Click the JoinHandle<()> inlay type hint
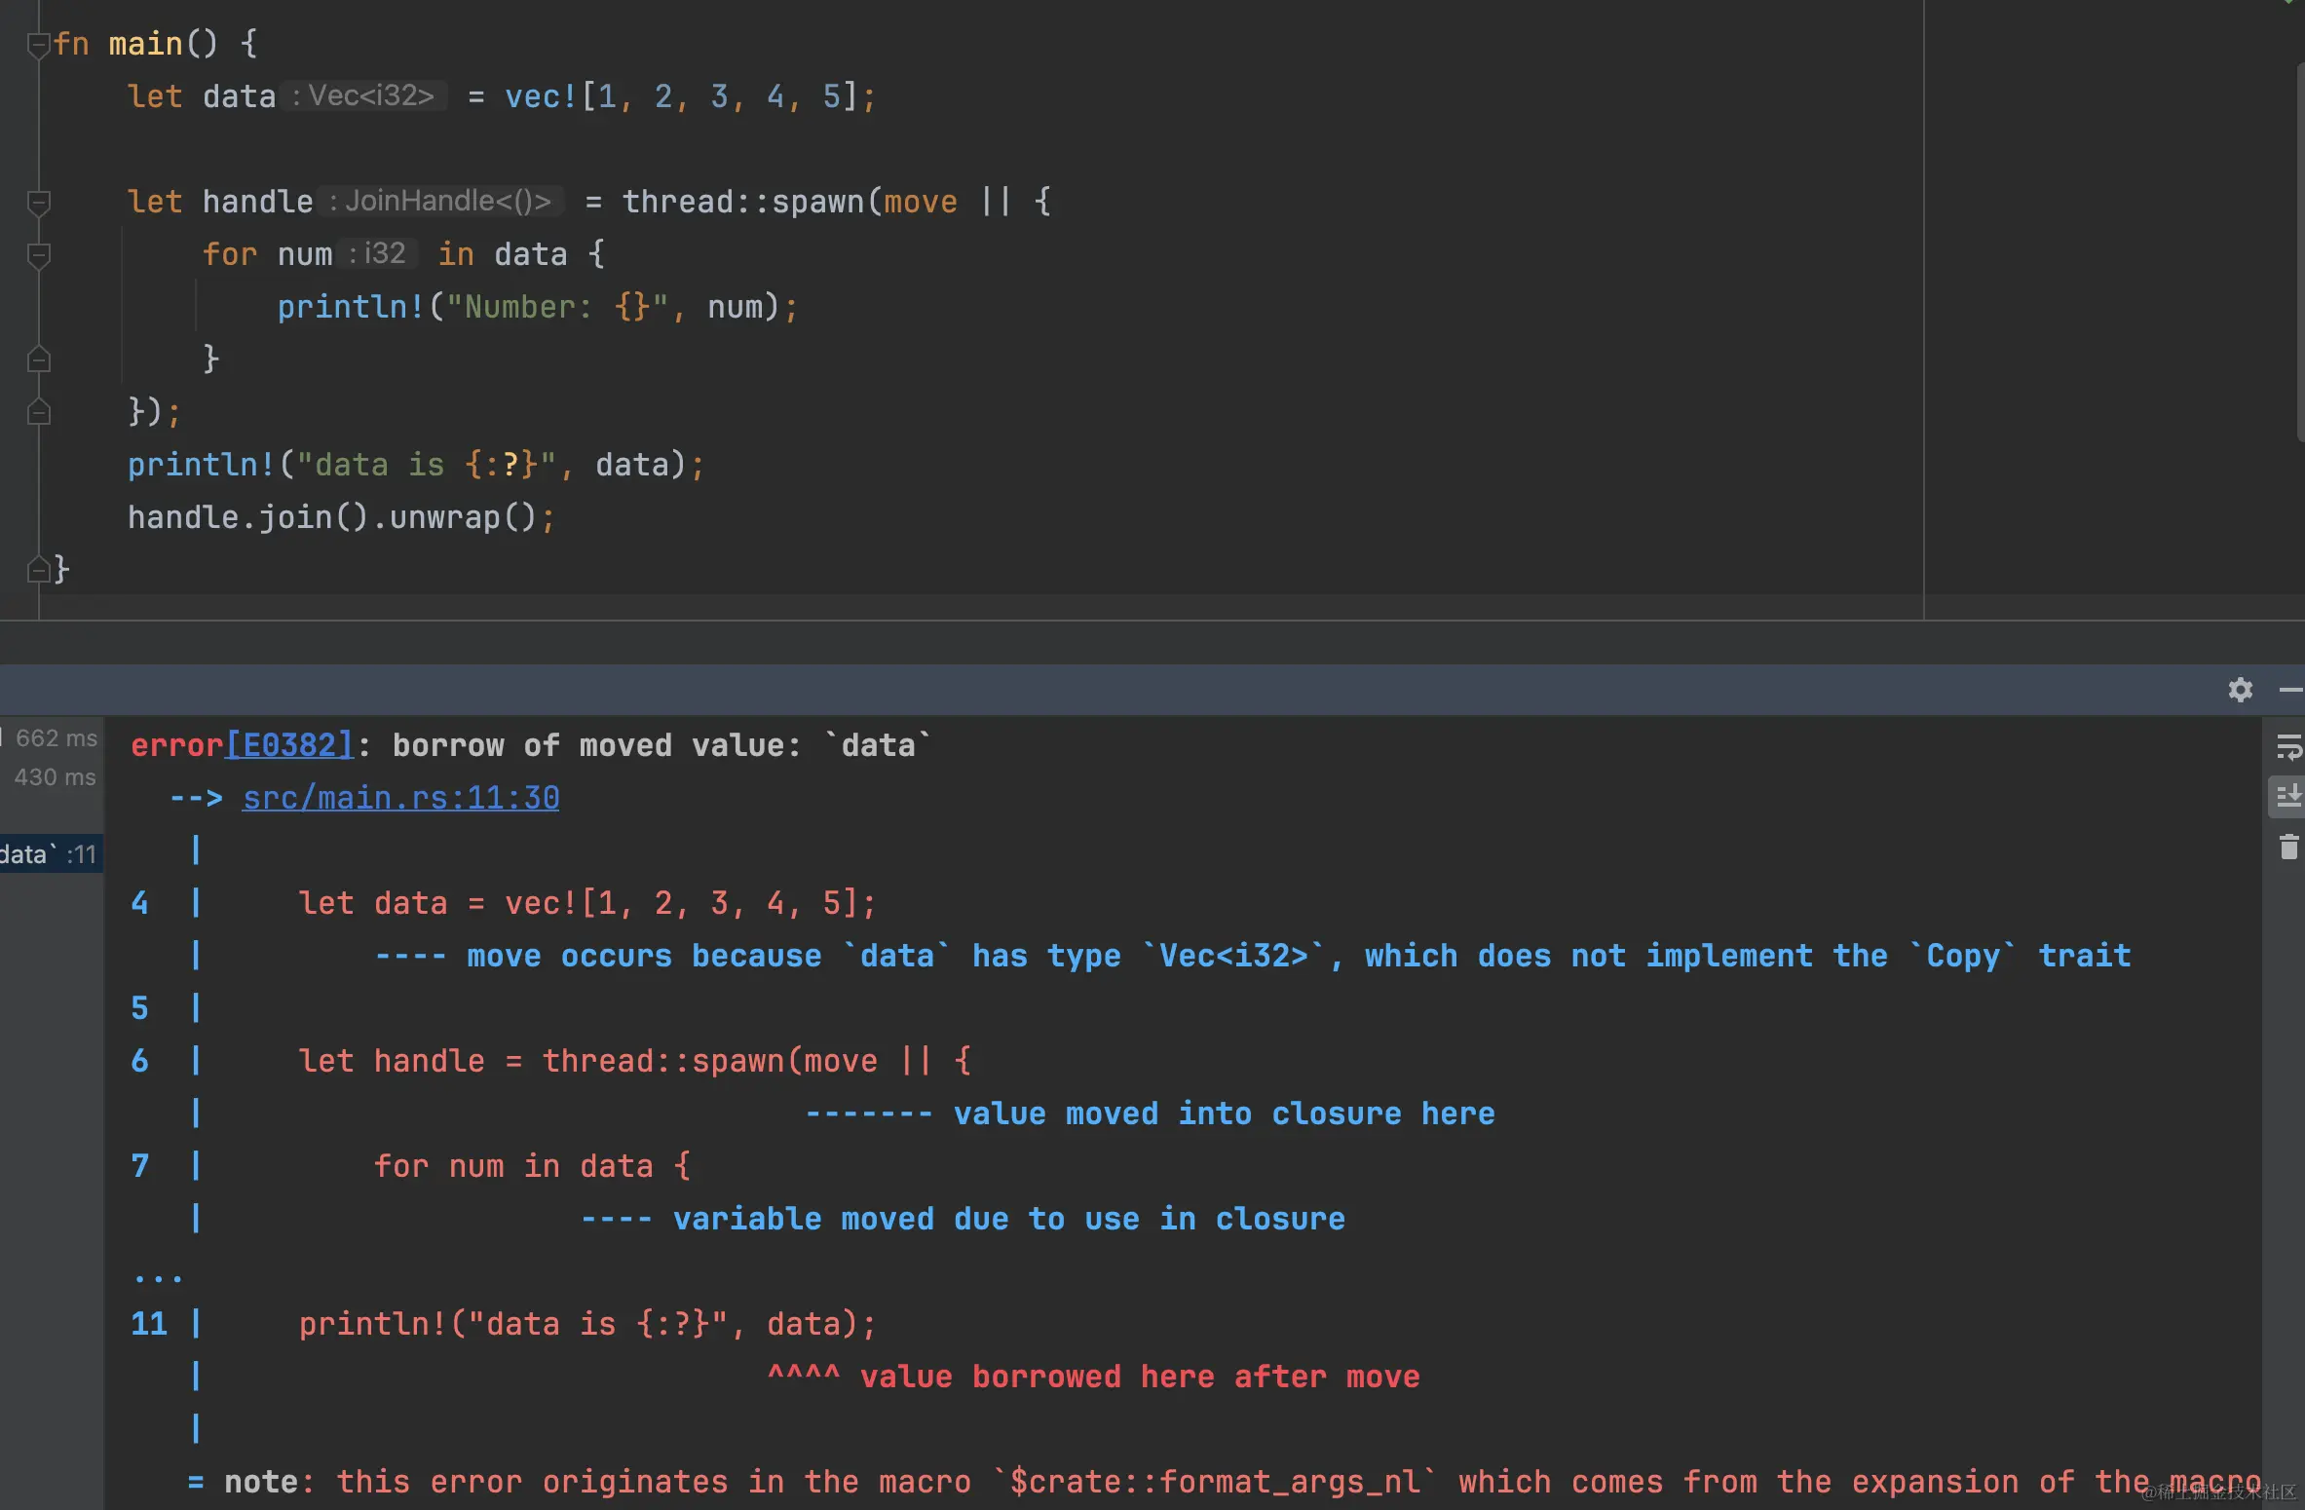The image size is (2305, 1510). 440,201
